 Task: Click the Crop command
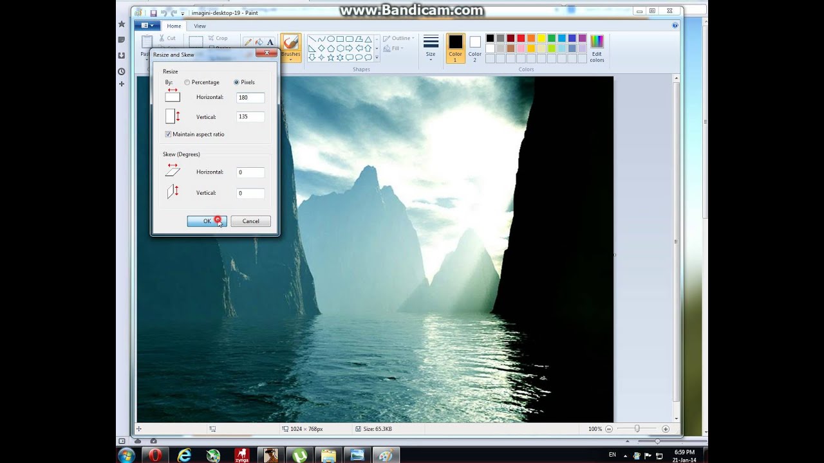coord(218,38)
